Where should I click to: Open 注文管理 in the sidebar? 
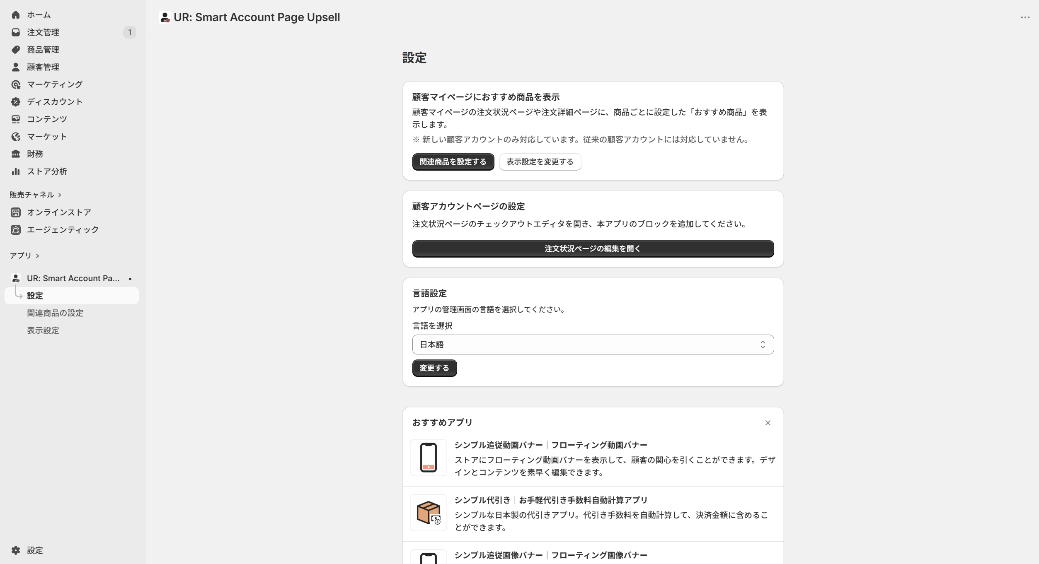pos(72,32)
